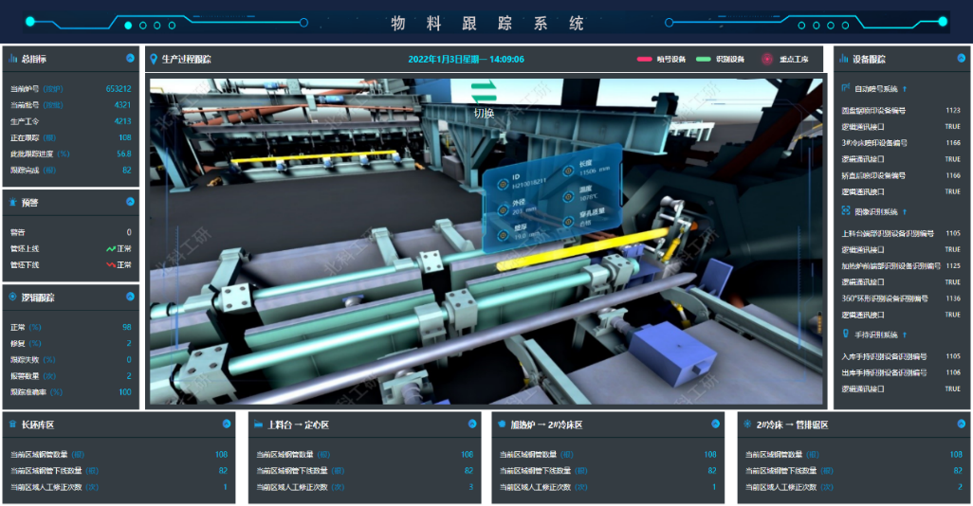This screenshot has height=506, width=973.
Task: Click the 手持识别系统 pin icon
Action: click(846, 334)
